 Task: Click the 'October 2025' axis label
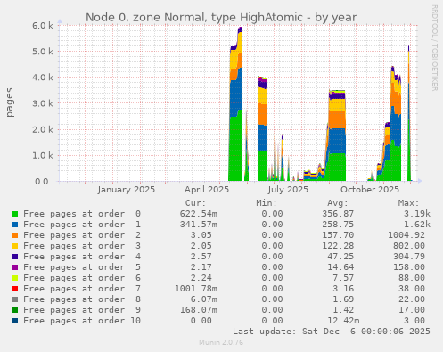tap(370, 190)
